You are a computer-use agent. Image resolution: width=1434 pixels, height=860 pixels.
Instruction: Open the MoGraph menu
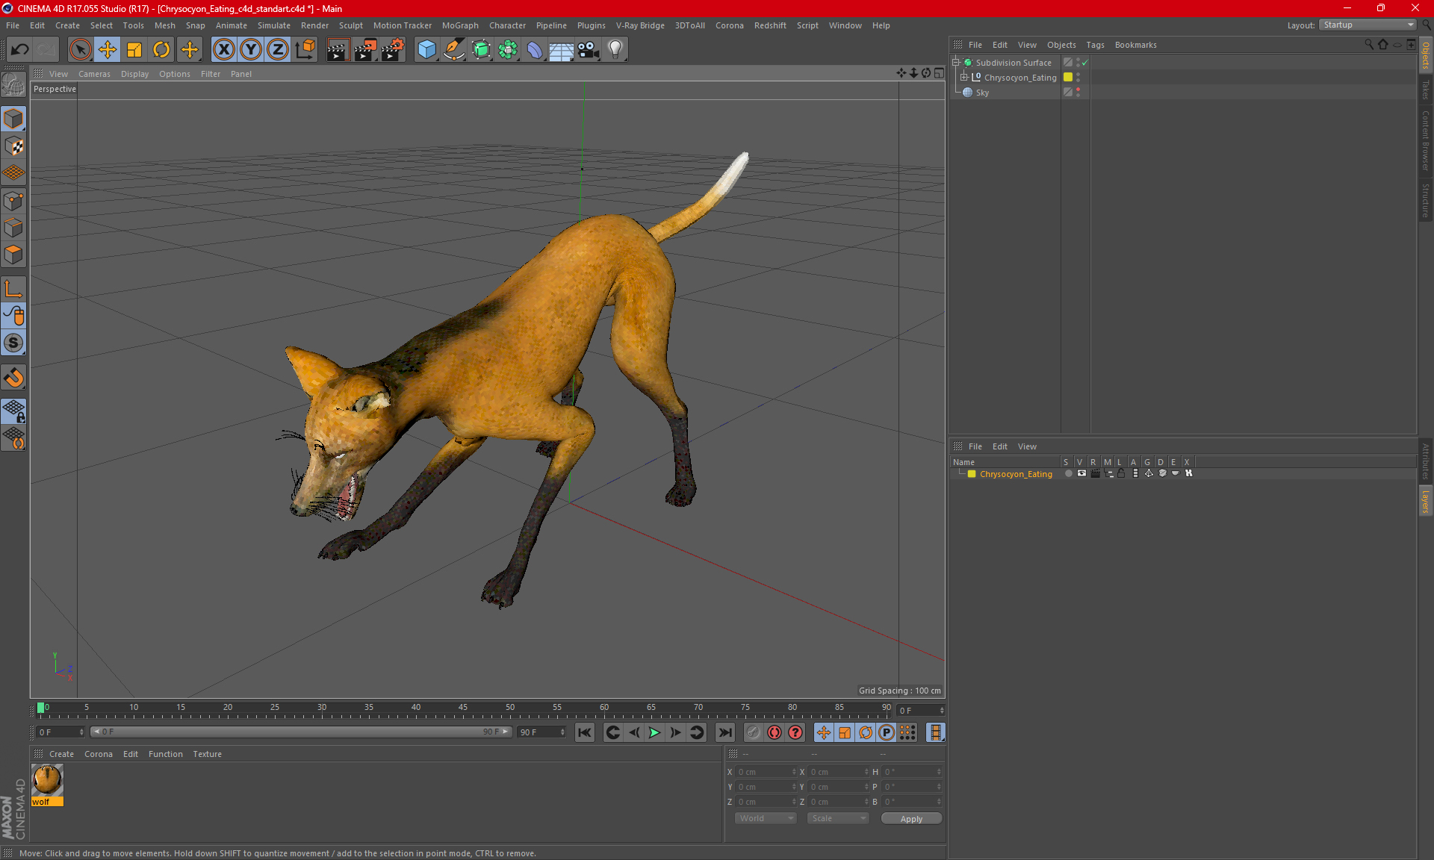point(460,25)
